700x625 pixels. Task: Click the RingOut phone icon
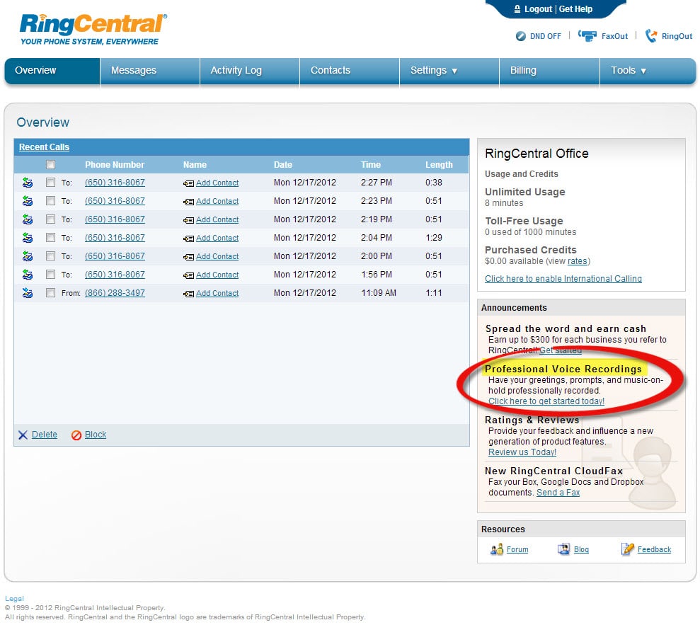651,36
